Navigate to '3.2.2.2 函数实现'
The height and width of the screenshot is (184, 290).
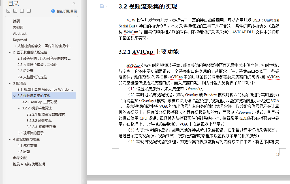tap(39, 120)
